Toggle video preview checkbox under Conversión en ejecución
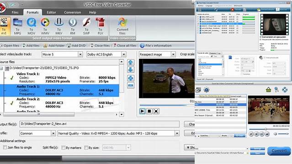292x164 pixels. 260,40
